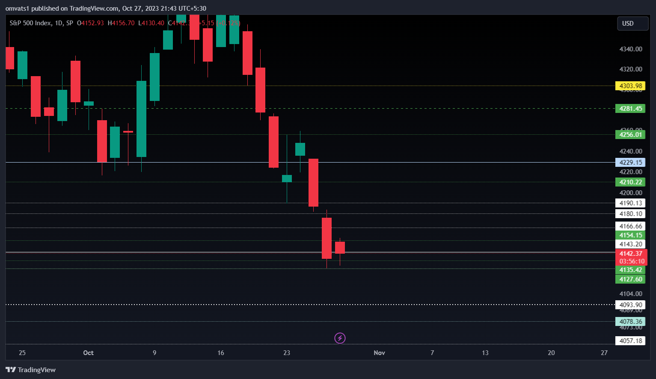Click the 16 date on time axis
This screenshot has height=379, width=656.
click(221, 353)
